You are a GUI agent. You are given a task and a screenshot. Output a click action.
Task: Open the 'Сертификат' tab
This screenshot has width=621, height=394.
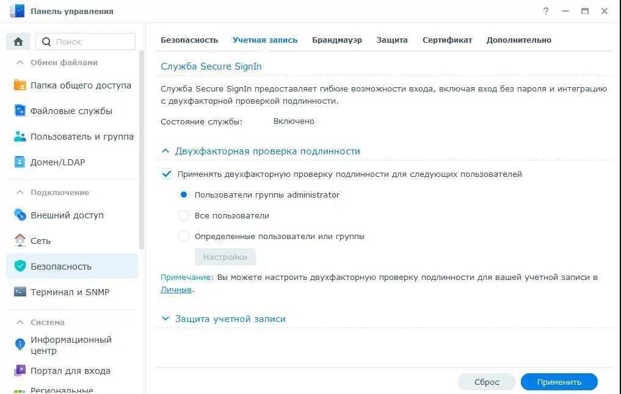pos(447,40)
